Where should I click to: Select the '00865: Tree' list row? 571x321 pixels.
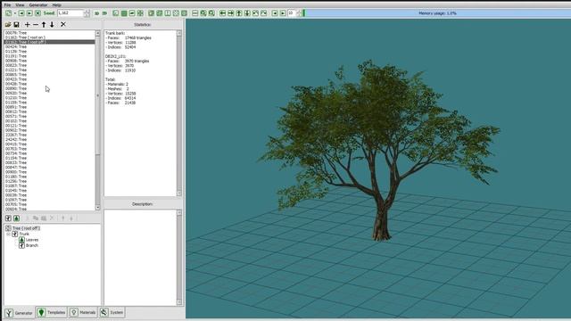[x=50, y=75]
